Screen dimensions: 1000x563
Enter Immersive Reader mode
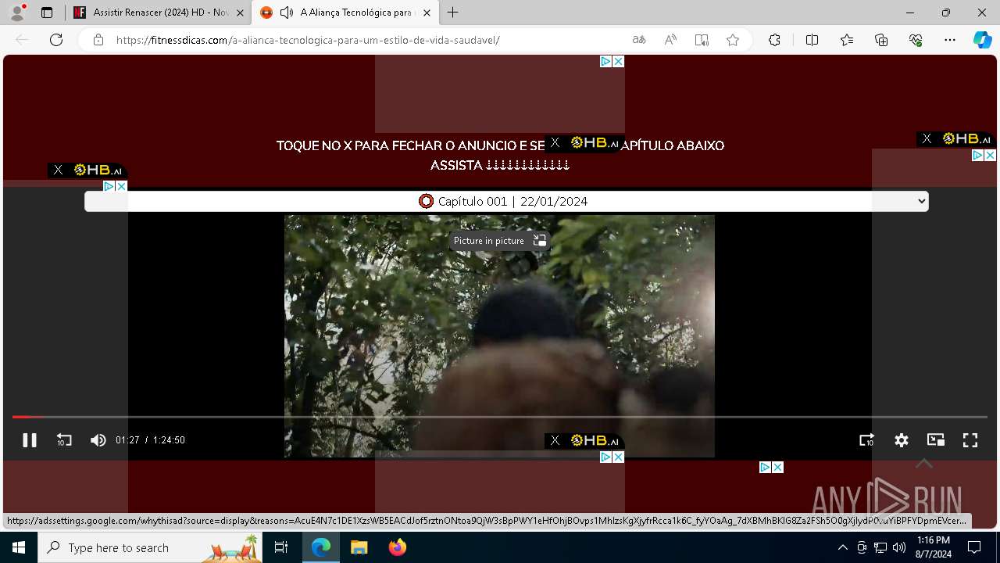[702, 40]
